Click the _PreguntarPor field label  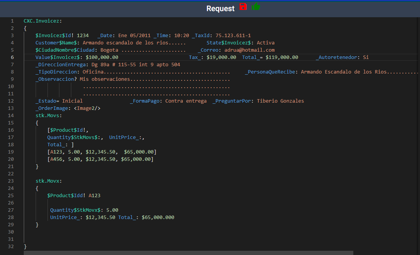(x=232, y=101)
